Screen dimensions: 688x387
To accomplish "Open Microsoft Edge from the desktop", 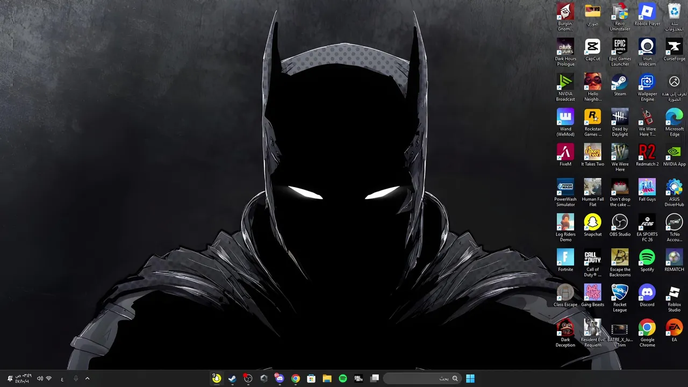I will [674, 123].
